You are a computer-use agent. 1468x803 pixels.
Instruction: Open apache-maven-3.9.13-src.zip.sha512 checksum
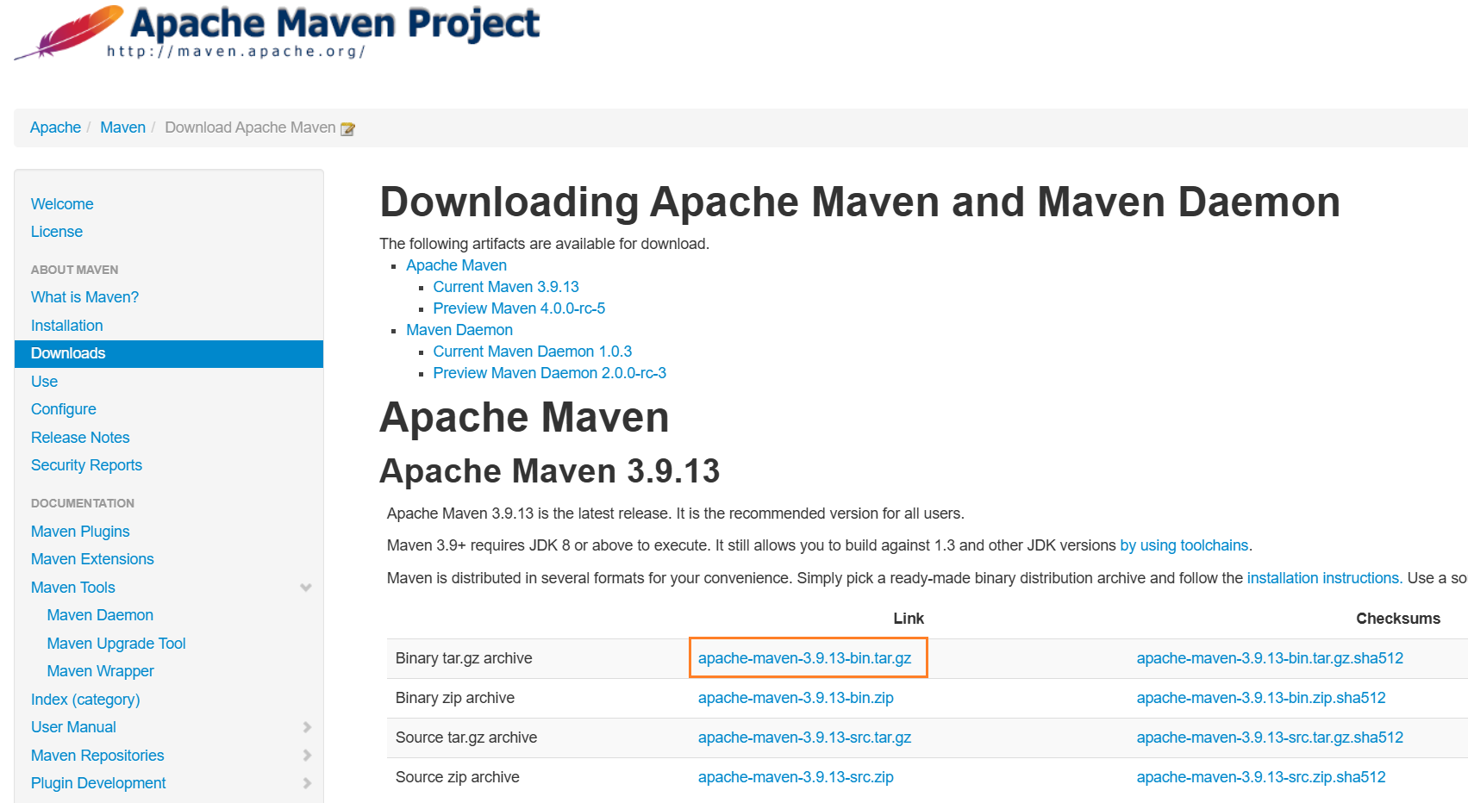[1261, 777]
